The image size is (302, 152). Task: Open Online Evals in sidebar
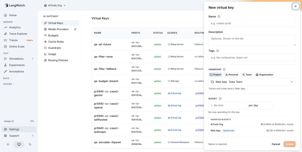coord(19,46)
